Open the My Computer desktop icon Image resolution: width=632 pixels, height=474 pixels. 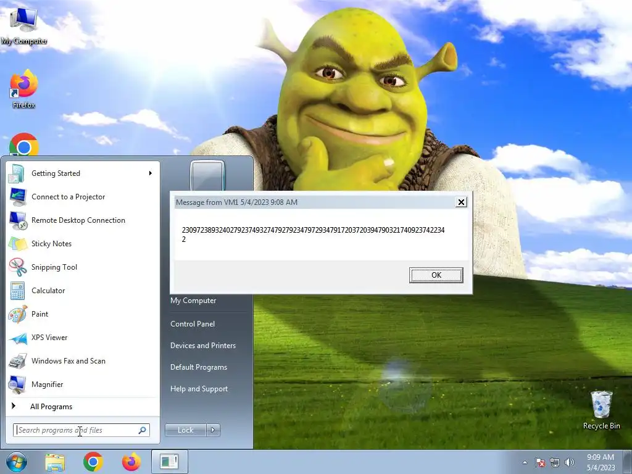23,25
